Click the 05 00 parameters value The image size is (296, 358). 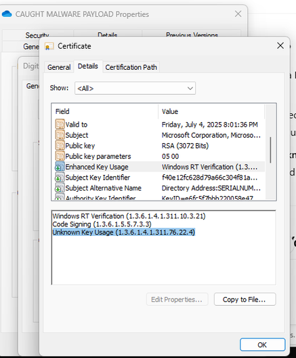(x=170, y=157)
